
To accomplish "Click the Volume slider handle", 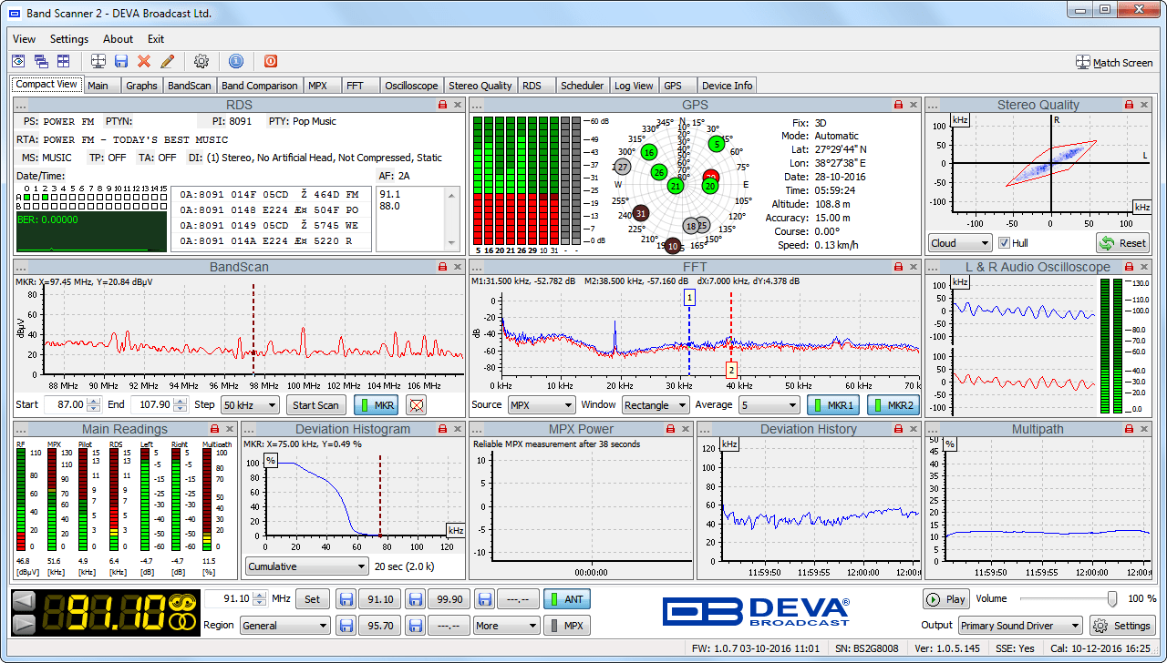I will (1112, 598).
